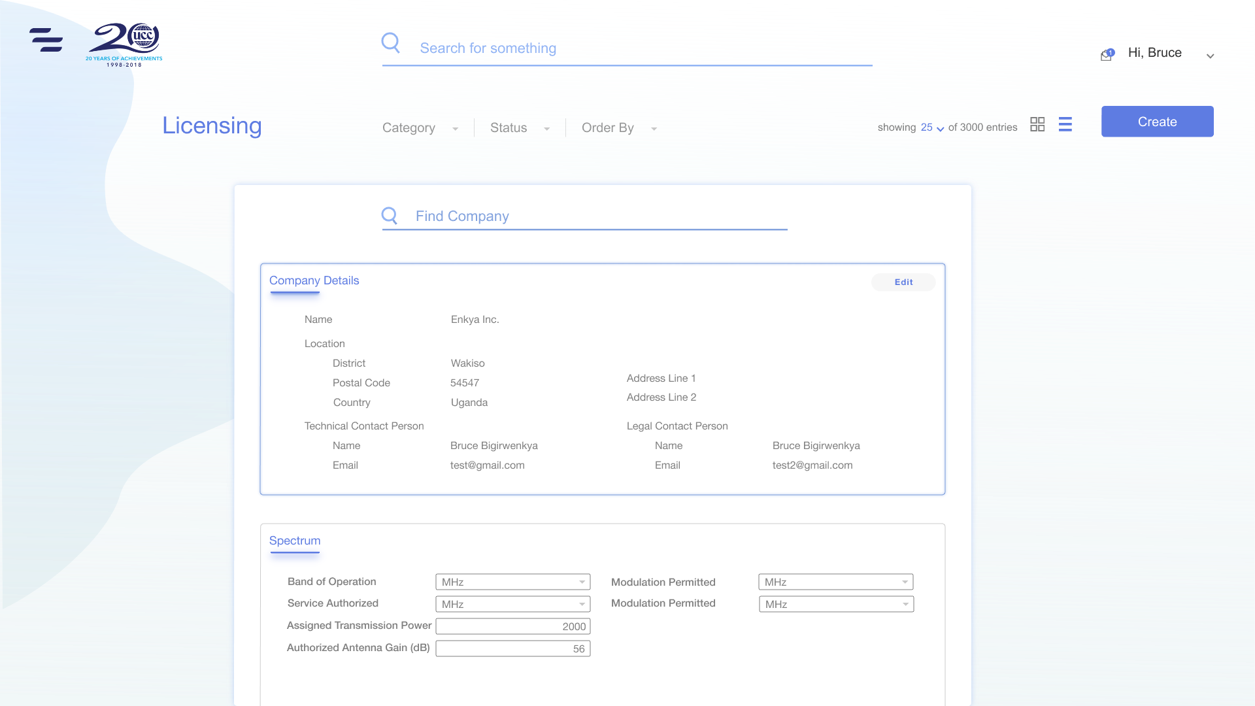Change the showing 25 entries count
This screenshot has height=706, width=1255.
(932, 127)
